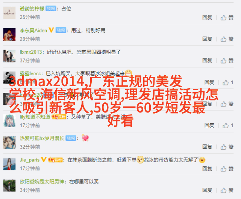Open ilxmx2013's profile via username
241x199 pixels.
(31, 52)
